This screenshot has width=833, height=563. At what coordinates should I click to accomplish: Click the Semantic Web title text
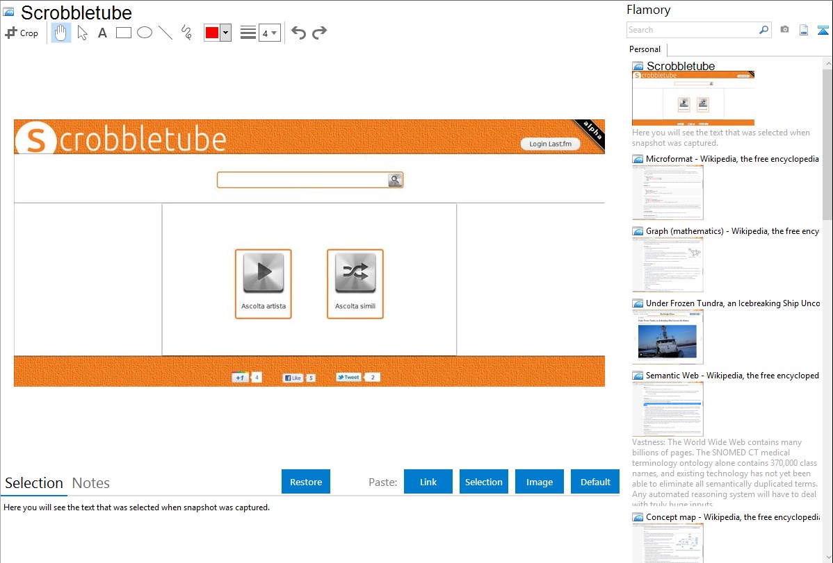tap(732, 375)
